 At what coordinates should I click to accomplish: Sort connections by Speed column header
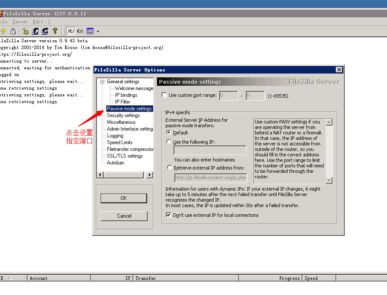[319, 278]
